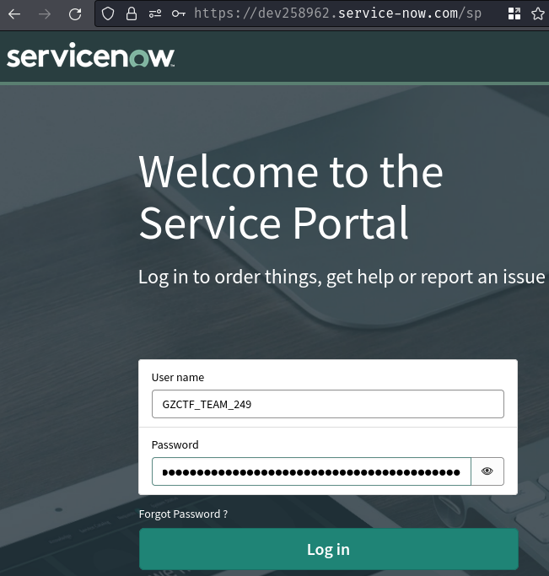Click the saved password key icon
Viewport: 549px width, 576px height.
[x=179, y=14]
